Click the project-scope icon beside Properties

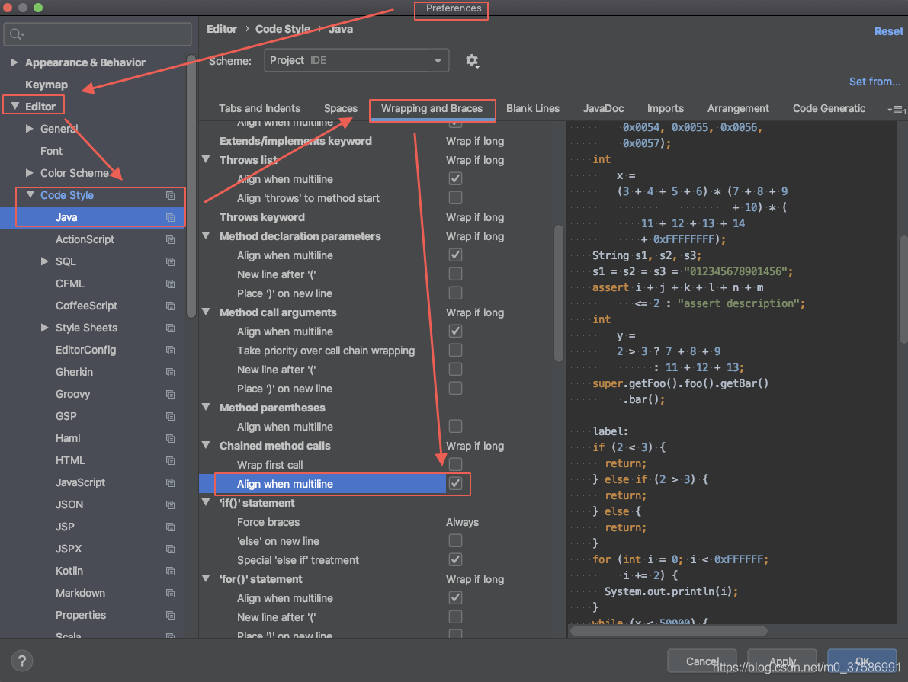[170, 616]
